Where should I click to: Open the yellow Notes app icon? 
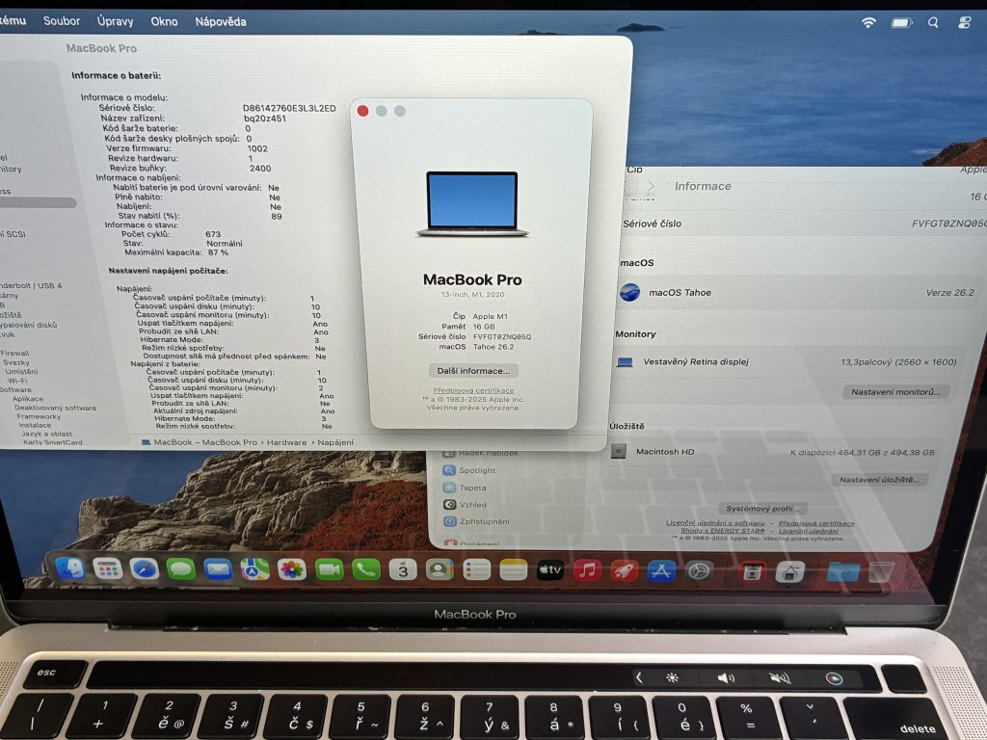pyautogui.click(x=513, y=570)
